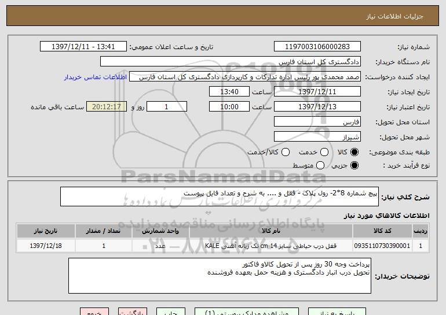Screen dimensions: 446x315
Task: Click the creation time field 13:40
Action: pos(229,92)
